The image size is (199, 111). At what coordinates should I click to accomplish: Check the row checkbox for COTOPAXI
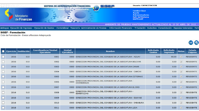click(3, 77)
